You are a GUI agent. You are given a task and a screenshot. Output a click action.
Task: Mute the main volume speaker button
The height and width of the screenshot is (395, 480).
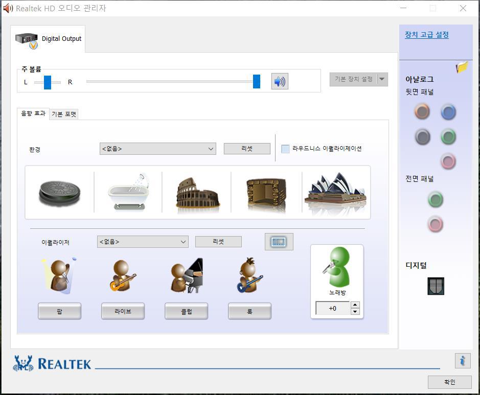pos(280,81)
